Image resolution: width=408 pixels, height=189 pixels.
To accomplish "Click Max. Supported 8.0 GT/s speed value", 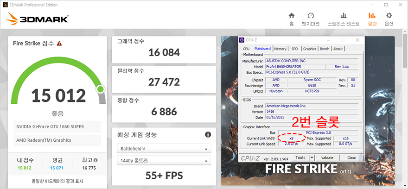I will point(345,144).
